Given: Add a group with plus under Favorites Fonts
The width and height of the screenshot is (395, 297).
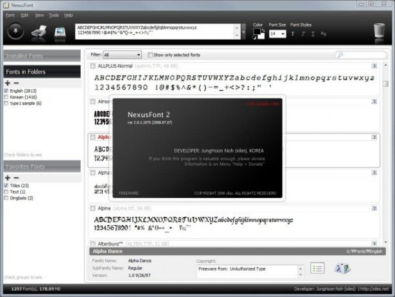Looking at the screenshot, I should click(x=7, y=178).
